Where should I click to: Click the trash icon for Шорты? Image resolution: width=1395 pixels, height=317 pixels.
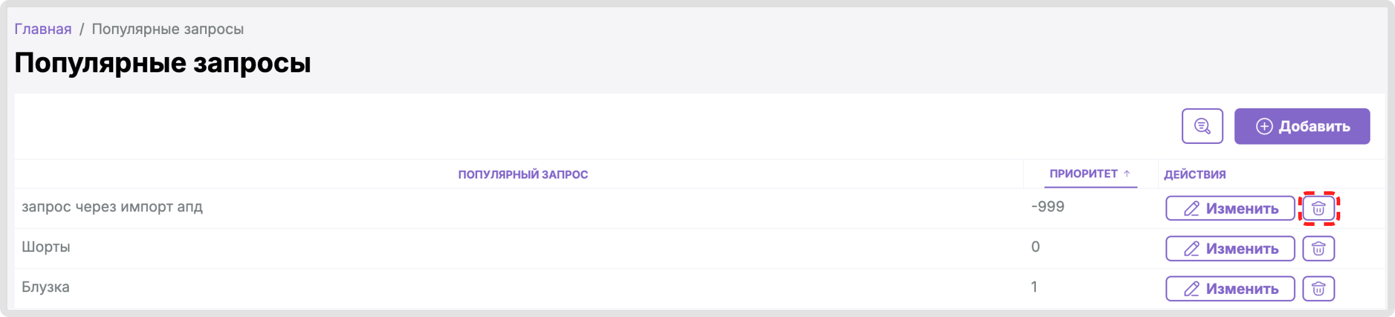pyautogui.click(x=1318, y=248)
